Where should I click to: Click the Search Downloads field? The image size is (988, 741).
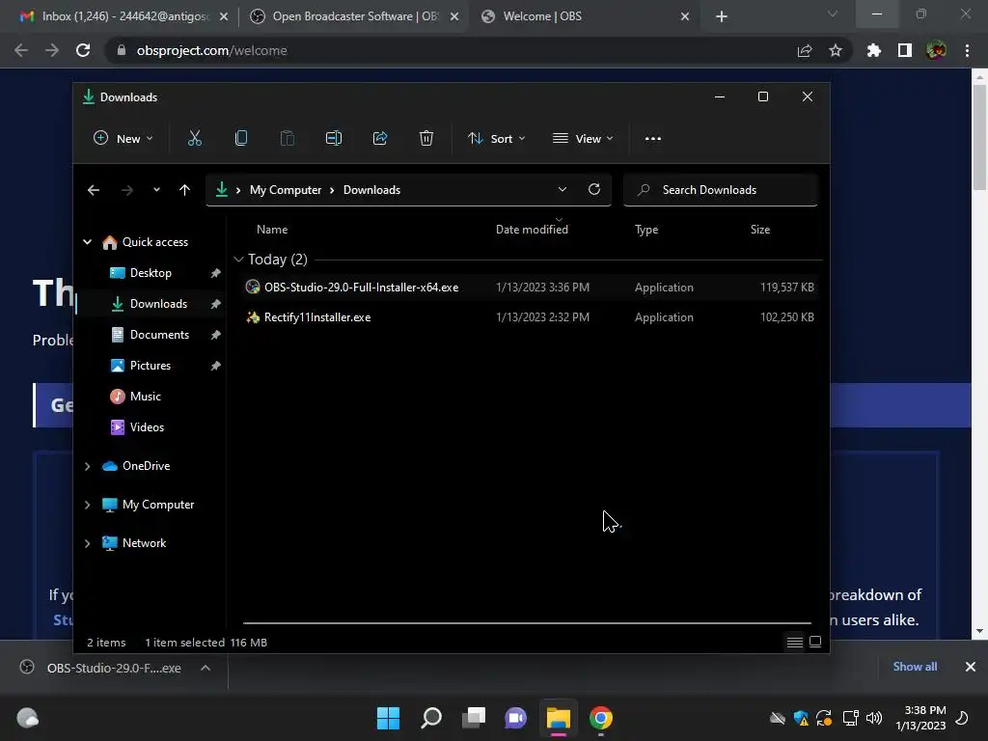click(720, 190)
